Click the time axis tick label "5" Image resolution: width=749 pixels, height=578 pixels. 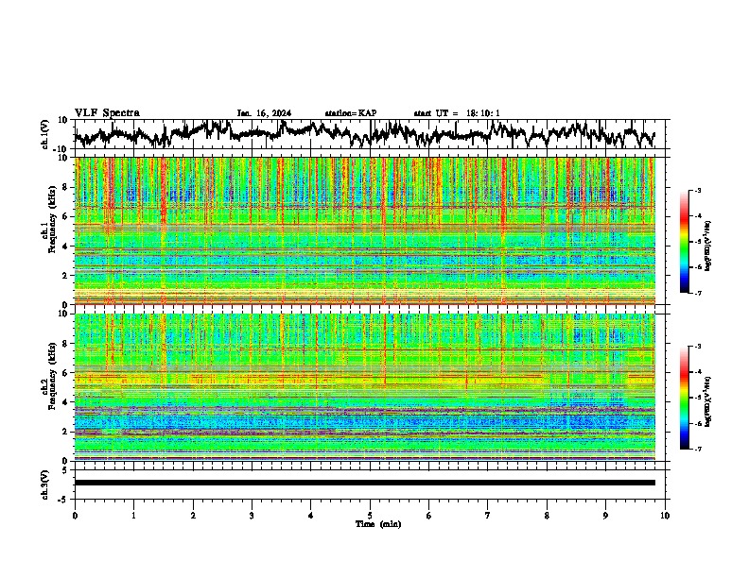pos(370,516)
